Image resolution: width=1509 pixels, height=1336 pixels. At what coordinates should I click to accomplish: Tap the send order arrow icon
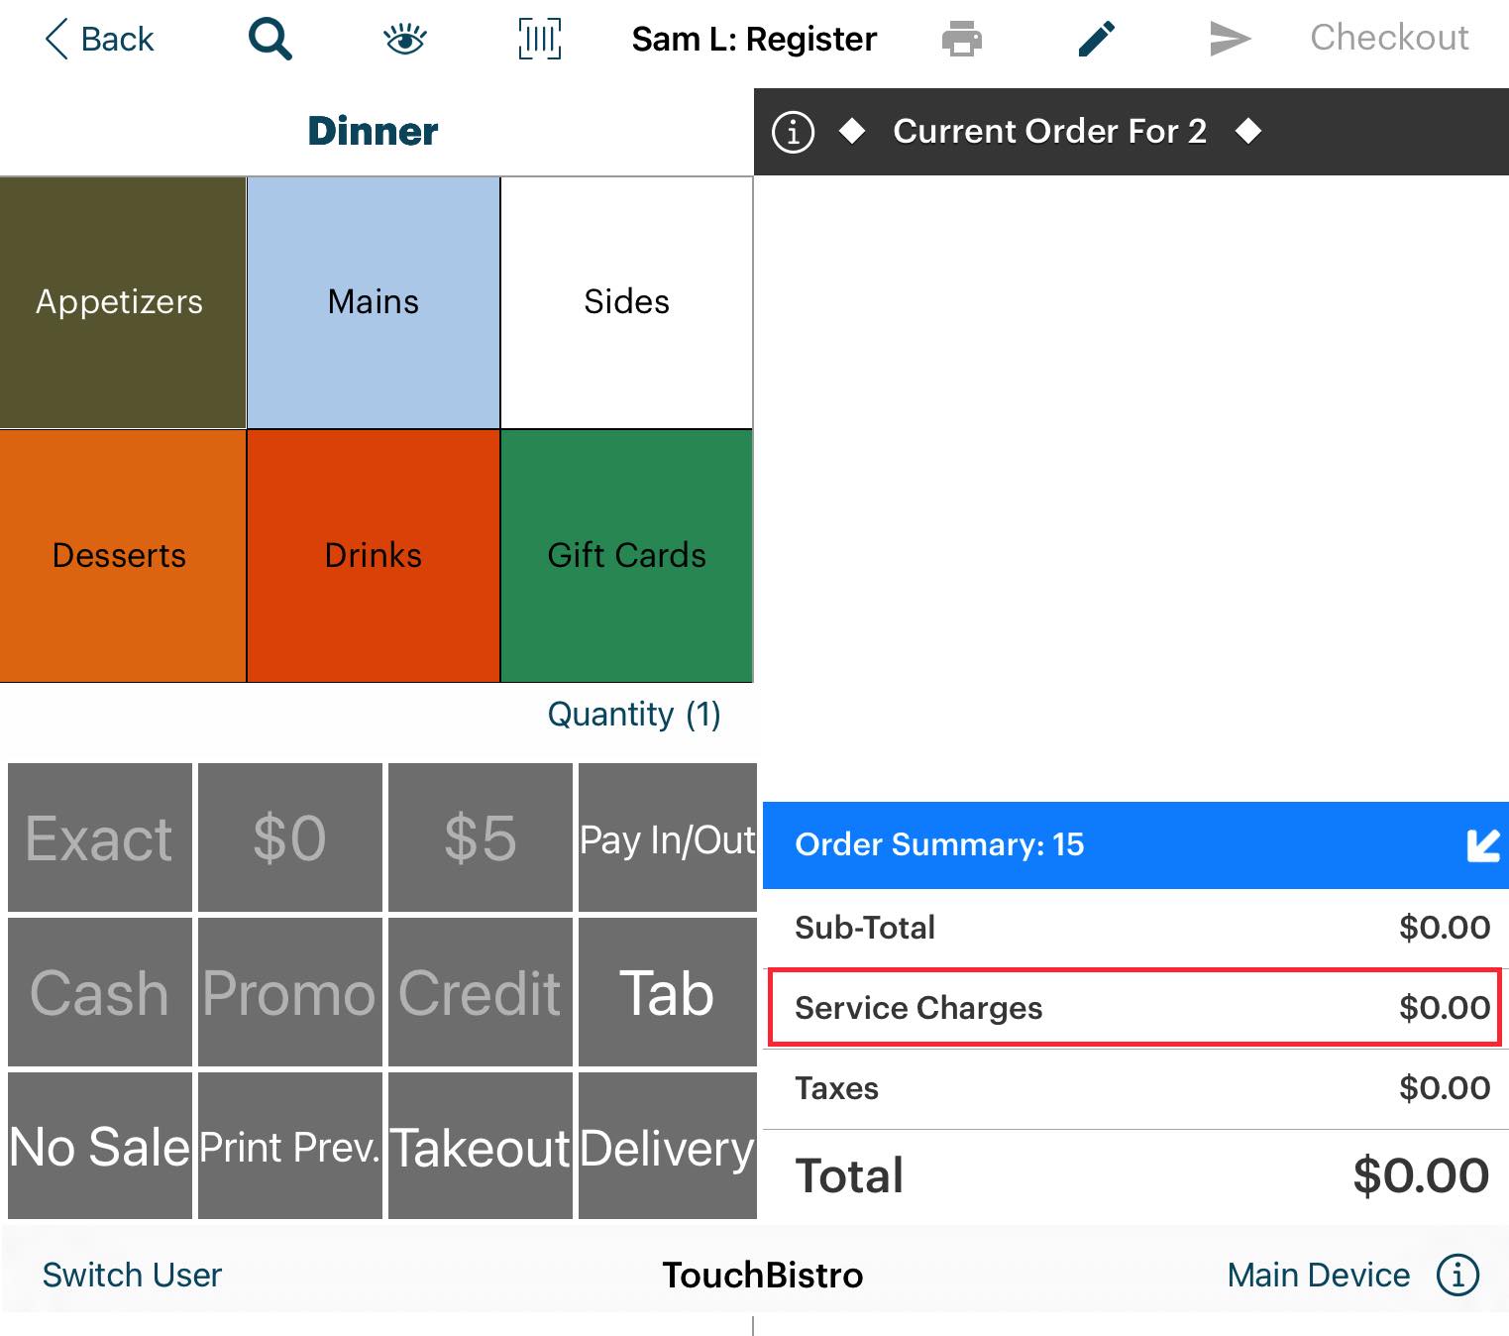1230,39
